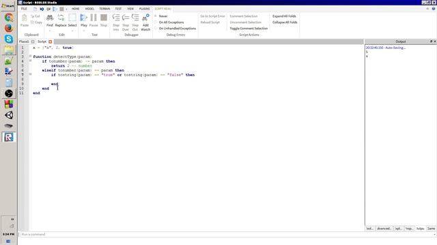
Task: Open the Find binoculars tool
Action: (x=50, y=18)
